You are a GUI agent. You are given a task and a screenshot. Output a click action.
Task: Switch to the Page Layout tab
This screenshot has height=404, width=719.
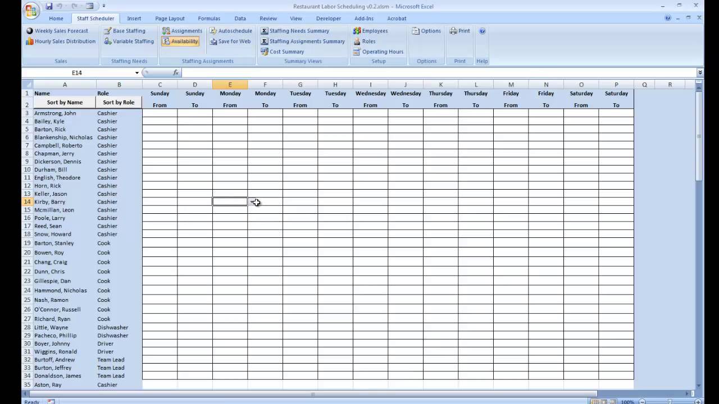(170, 19)
